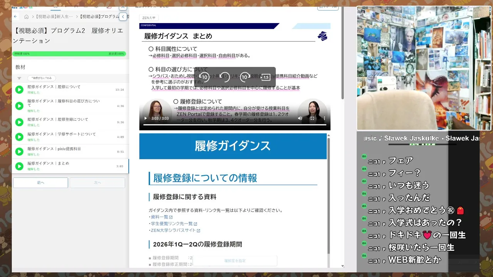Play lesson 履修ガイダンス|まとめ
Image resolution: width=493 pixels, height=277 pixels.
(19, 166)
